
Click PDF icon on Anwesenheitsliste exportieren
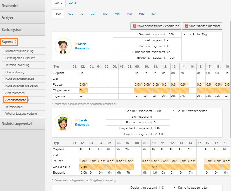tap(134, 26)
